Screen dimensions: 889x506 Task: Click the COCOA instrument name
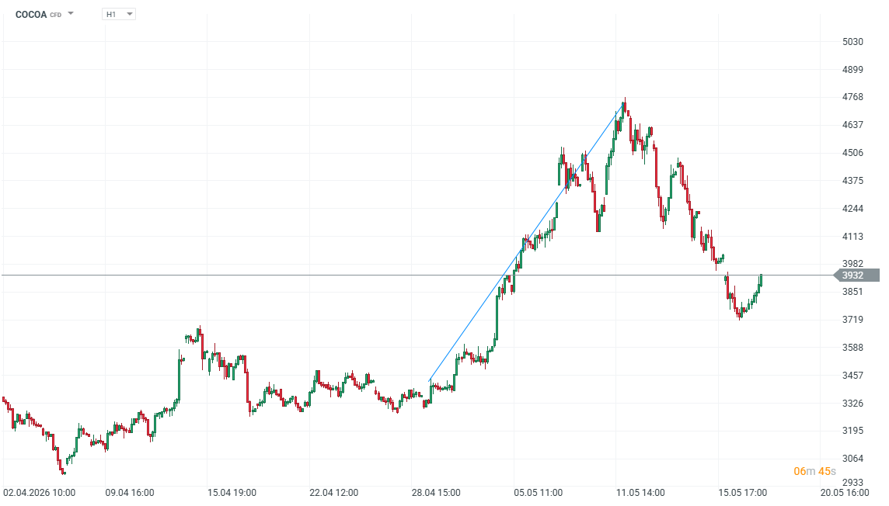(x=30, y=14)
